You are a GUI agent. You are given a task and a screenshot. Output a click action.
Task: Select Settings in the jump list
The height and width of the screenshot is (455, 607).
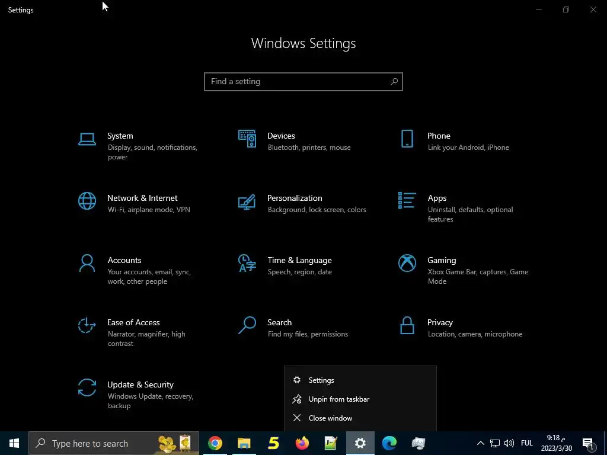pos(360,380)
